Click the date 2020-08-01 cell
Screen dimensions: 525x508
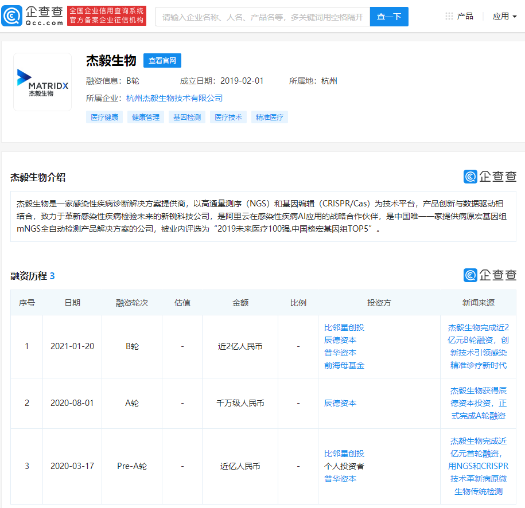(72, 403)
